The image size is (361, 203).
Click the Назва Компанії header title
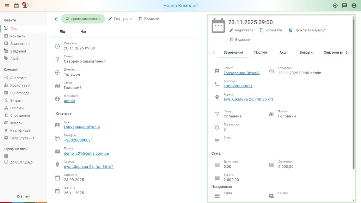(x=180, y=6)
